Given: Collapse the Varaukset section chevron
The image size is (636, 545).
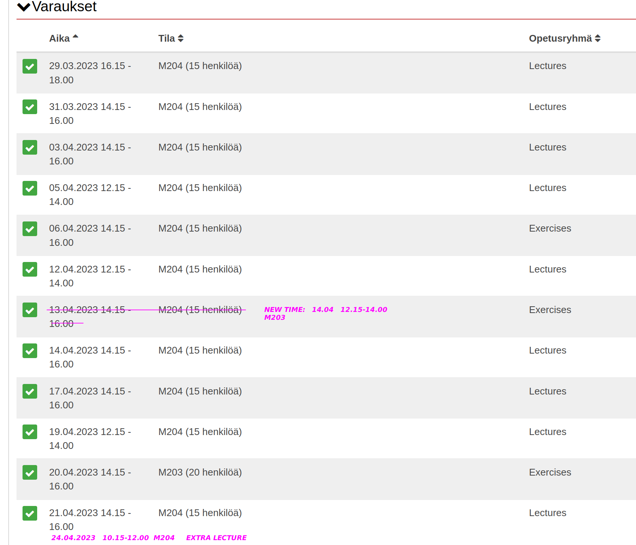Looking at the screenshot, I should pos(24,7).
